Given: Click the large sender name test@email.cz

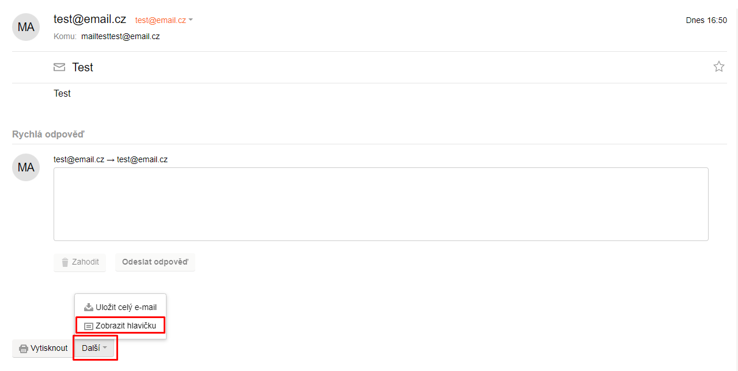Looking at the screenshot, I should (90, 19).
